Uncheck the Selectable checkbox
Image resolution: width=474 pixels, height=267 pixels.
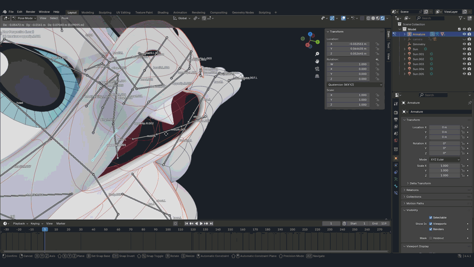click(431, 218)
